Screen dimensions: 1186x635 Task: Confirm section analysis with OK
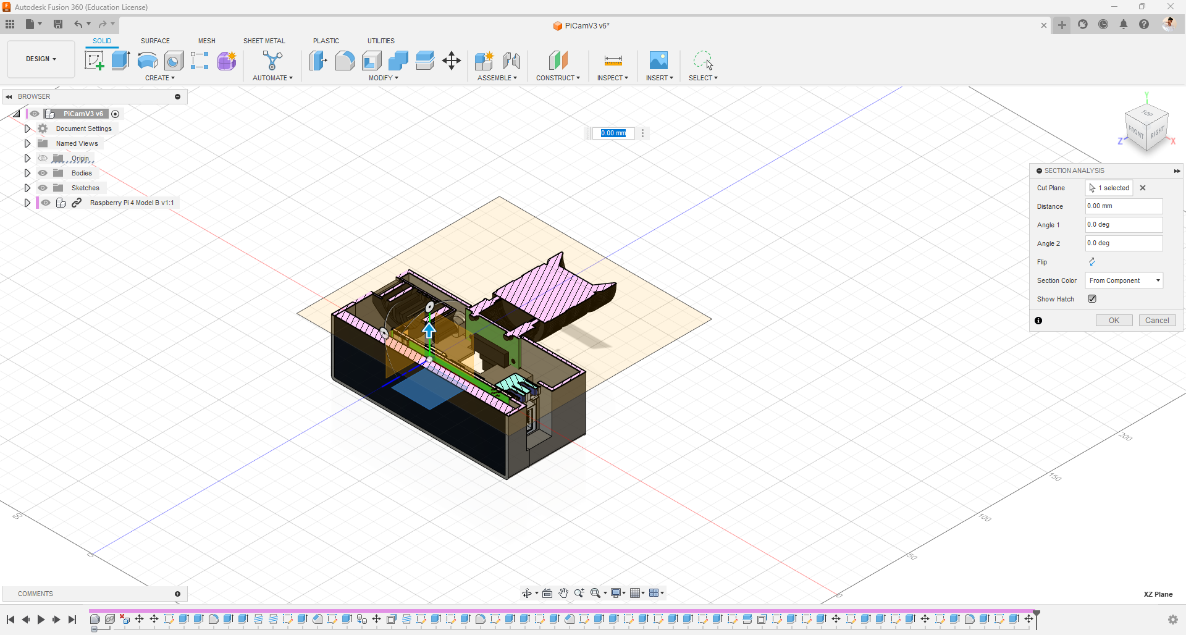[1114, 321]
